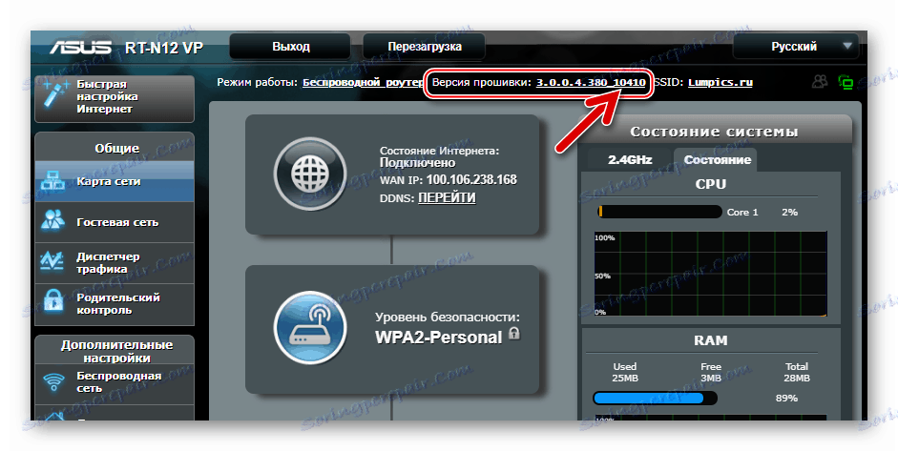Switch to the 2.4GHz tab

(x=630, y=160)
